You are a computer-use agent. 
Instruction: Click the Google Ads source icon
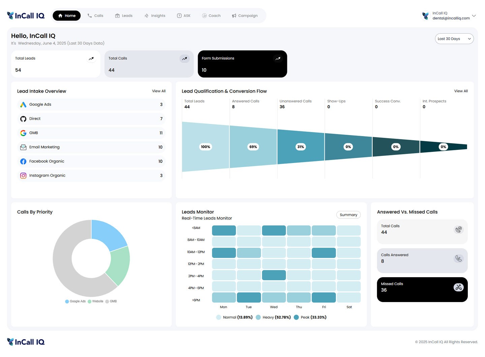click(x=23, y=104)
